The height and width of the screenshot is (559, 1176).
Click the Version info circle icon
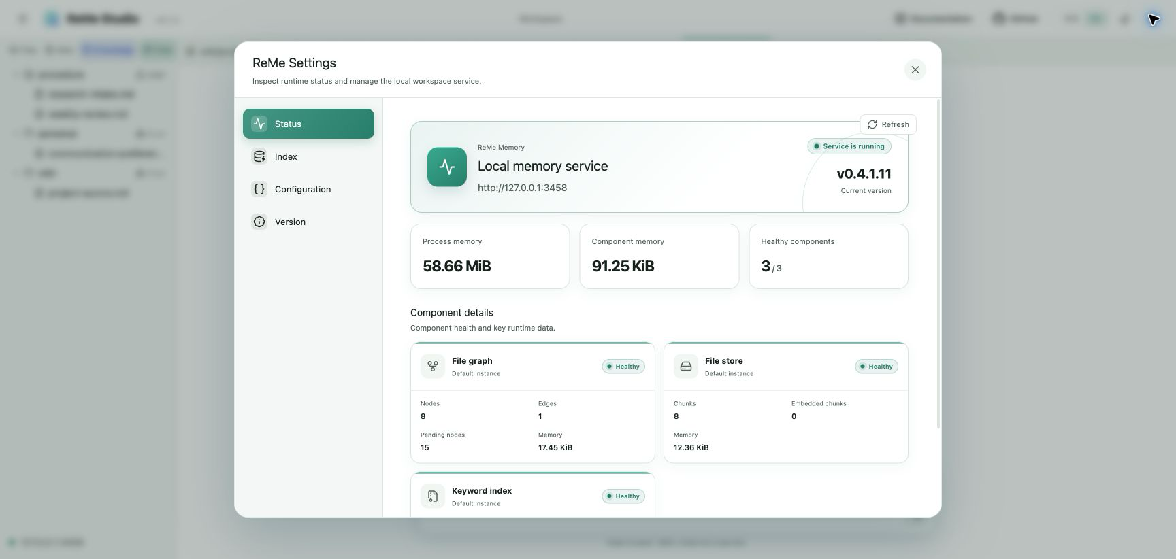259,222
